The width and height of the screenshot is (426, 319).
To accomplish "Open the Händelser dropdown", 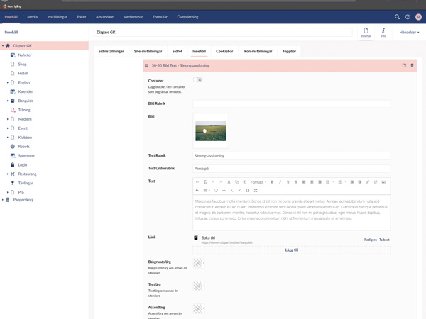I will [409, 32].
